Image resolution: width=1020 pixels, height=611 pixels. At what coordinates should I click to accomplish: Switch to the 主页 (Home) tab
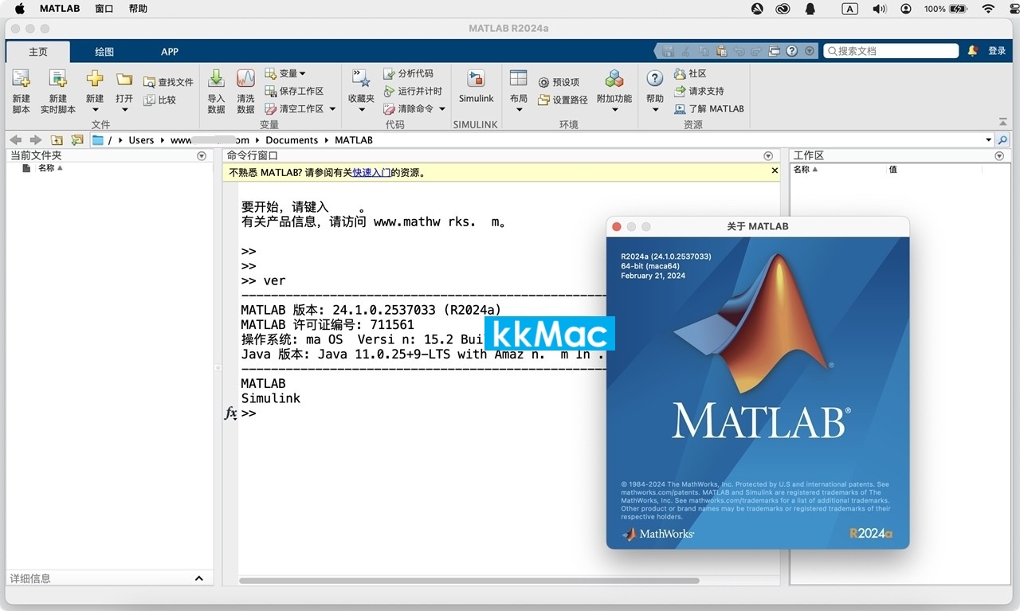tap(38, 52)
